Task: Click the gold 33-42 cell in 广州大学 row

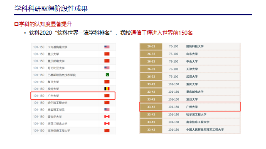Action: [x=151, y=107]
